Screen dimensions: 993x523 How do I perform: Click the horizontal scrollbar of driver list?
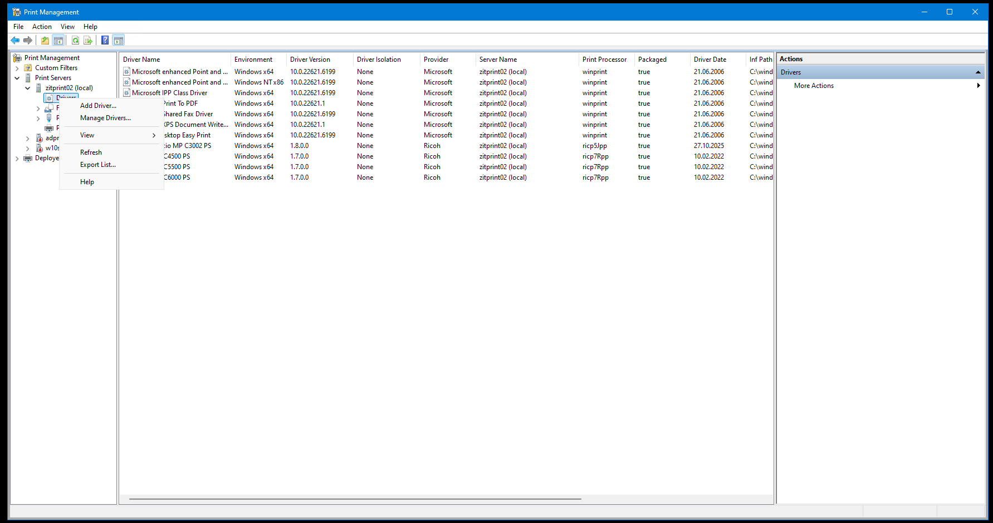pos(355,499)
